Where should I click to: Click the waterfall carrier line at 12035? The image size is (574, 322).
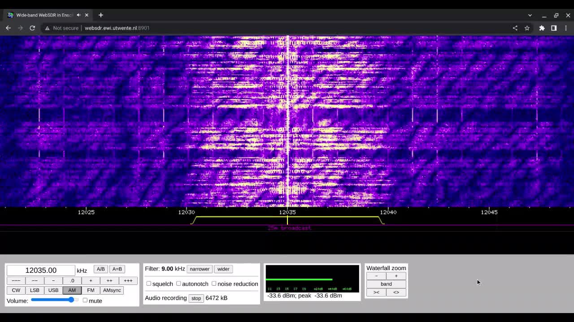[287, 121]
